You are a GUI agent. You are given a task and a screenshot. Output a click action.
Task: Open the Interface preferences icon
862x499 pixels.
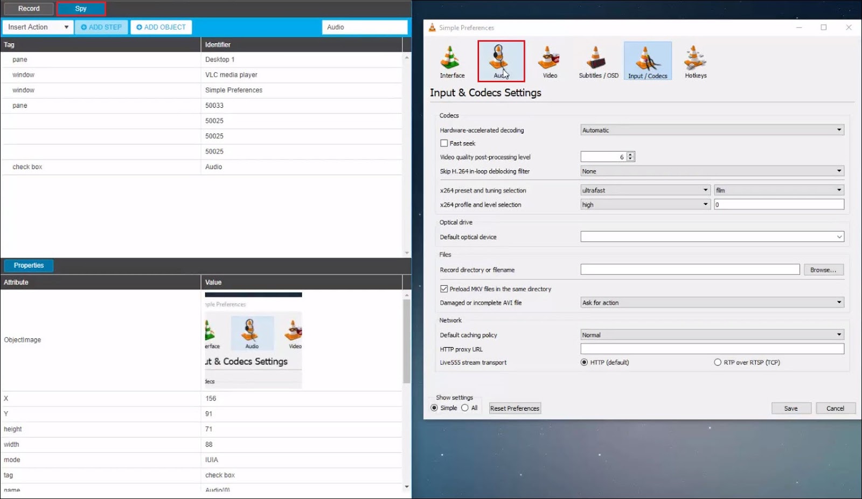click(451, 62)
